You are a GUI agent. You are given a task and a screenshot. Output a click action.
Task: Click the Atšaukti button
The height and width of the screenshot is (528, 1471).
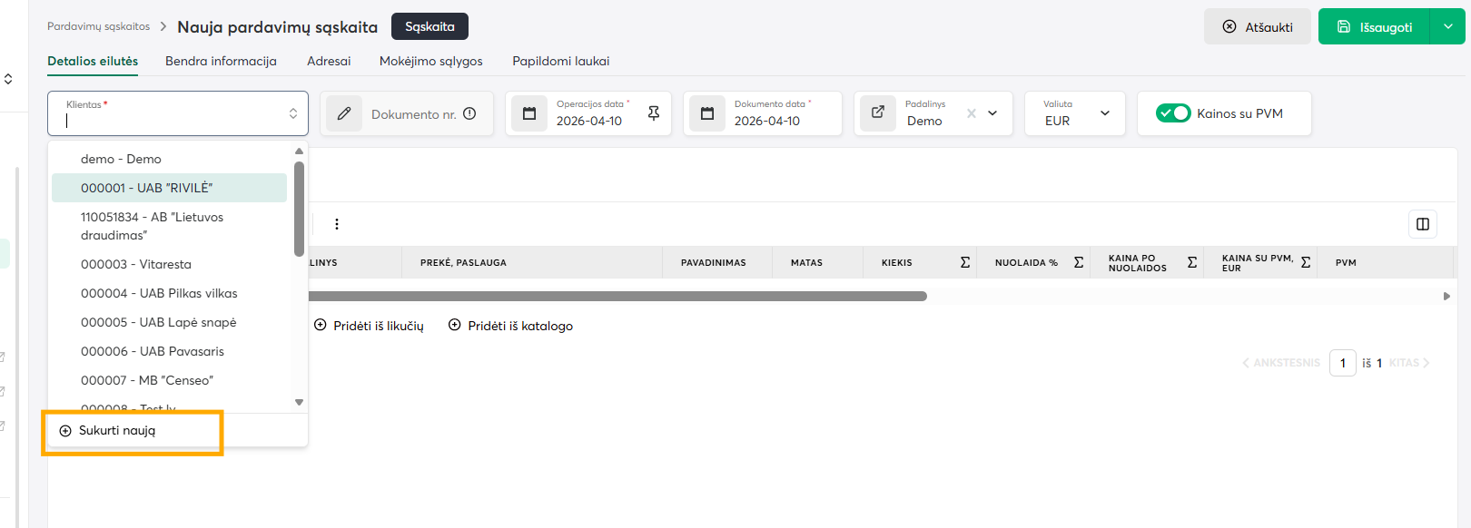(1257, 27)
